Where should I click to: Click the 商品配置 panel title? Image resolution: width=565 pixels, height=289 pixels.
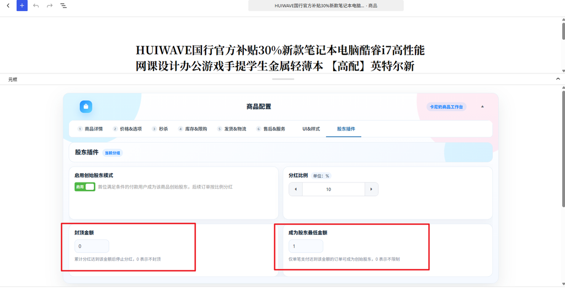259,106
